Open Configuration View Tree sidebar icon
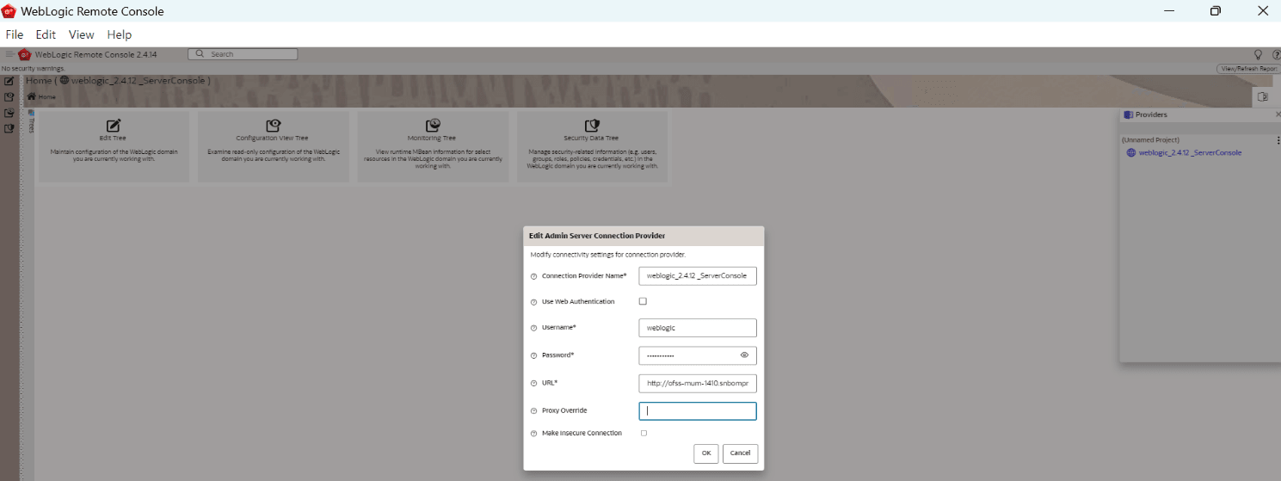Image resolution: width=1281 pixels, height=481 pixels. coord(9,97)
